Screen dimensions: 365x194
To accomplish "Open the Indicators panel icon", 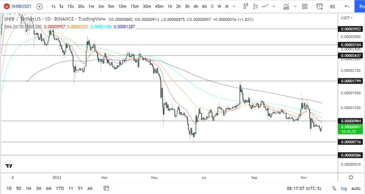I will (286, 6).
